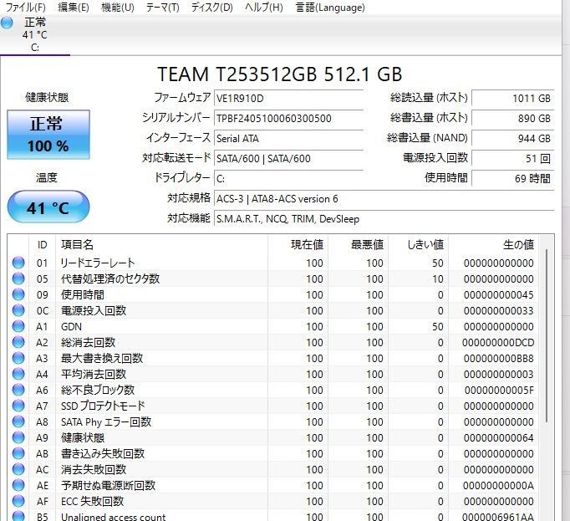Click the しきい値 column header
This screenshot has width=570, height=521.
[418, 245]
